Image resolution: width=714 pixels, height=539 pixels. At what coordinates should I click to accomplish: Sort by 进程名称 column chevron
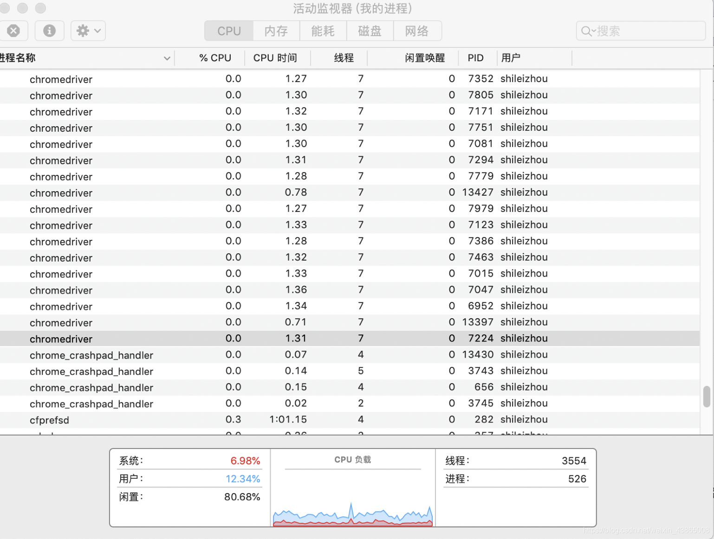167,58
